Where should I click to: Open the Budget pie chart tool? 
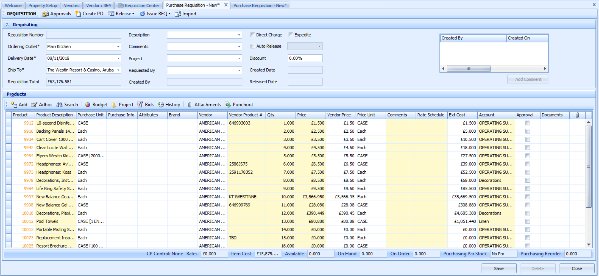(88, 105)
